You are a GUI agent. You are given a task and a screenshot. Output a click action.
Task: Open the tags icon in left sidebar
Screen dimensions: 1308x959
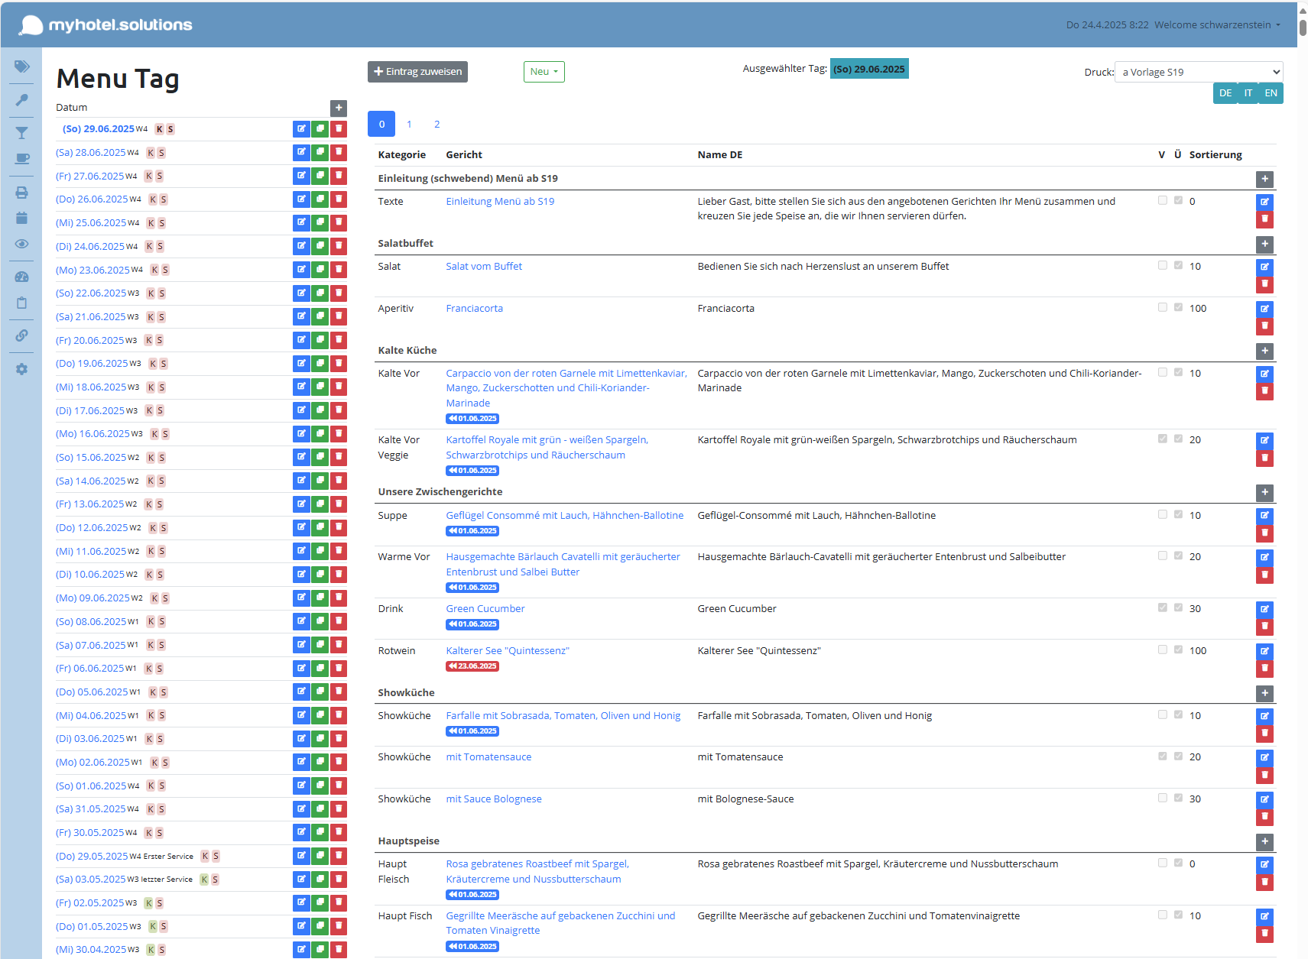[x=21, y=67]
